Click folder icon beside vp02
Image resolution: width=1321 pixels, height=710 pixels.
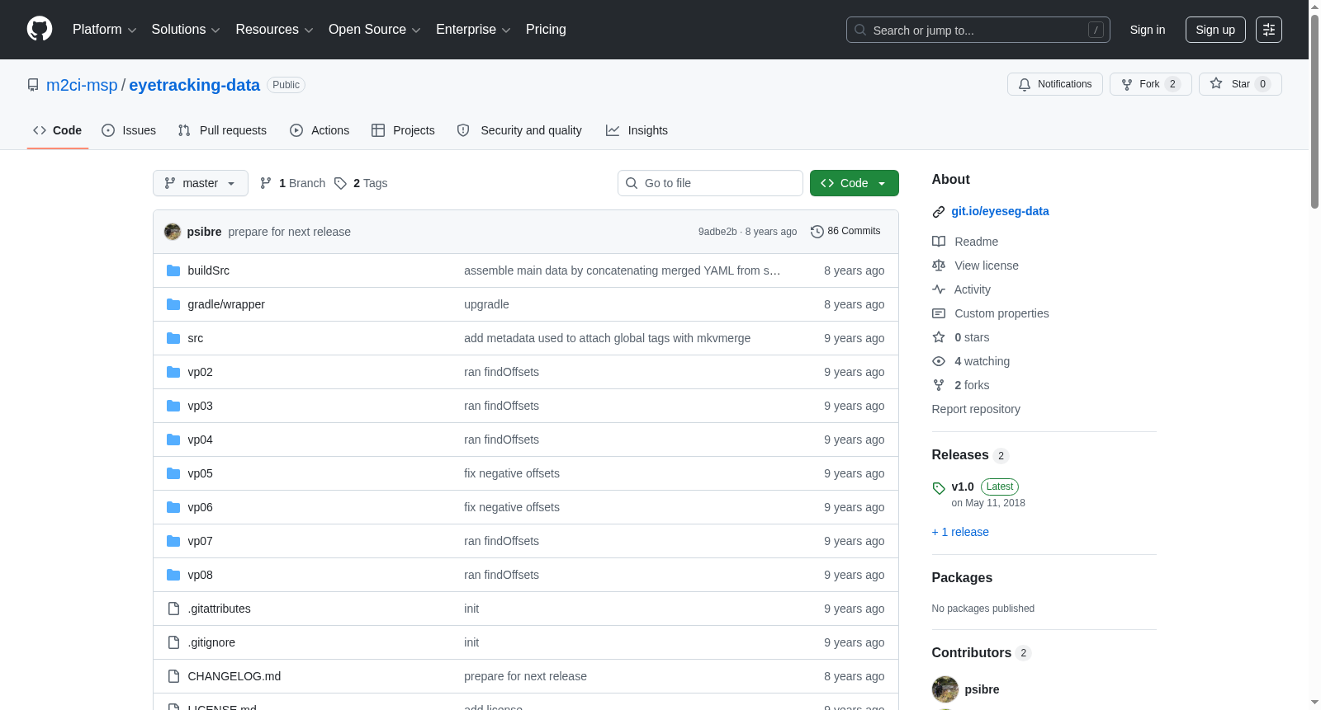[x=173, y=372]
